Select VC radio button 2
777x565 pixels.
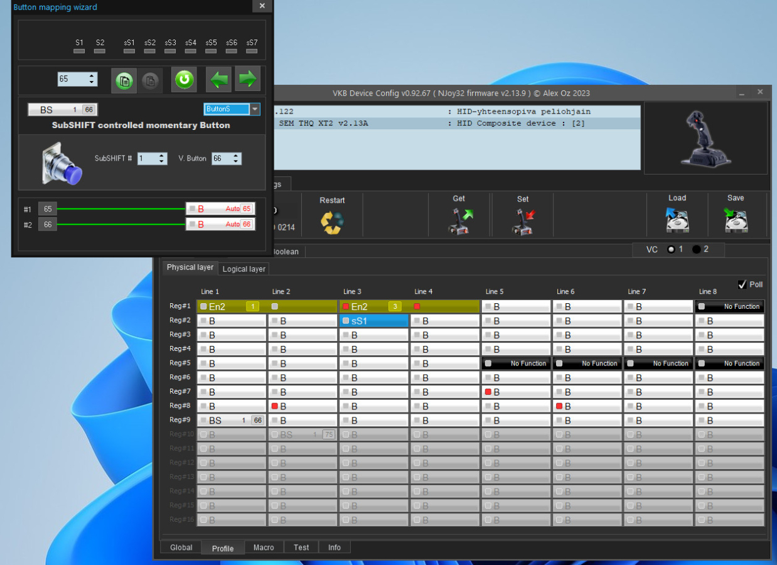[x=696, y=249]
